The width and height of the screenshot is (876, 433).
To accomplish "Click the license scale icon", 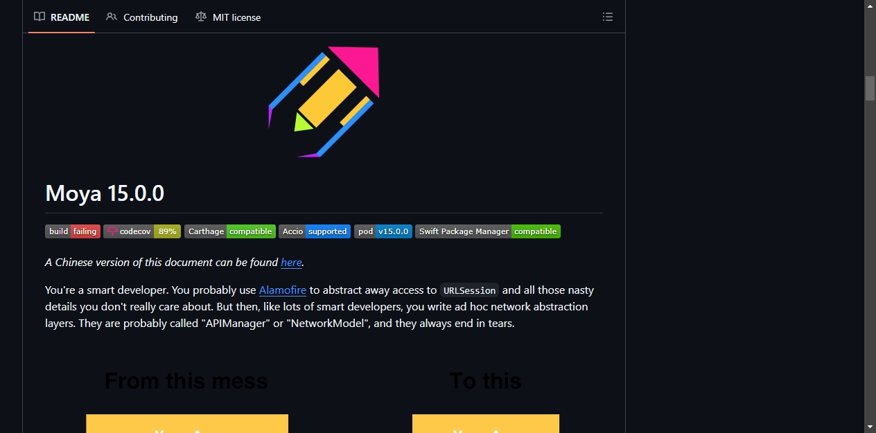I will (201, 17).
